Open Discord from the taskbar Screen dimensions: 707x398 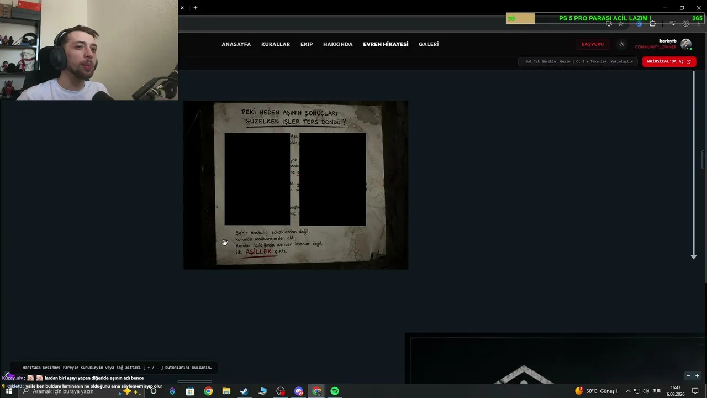click(x=299, y=391)
